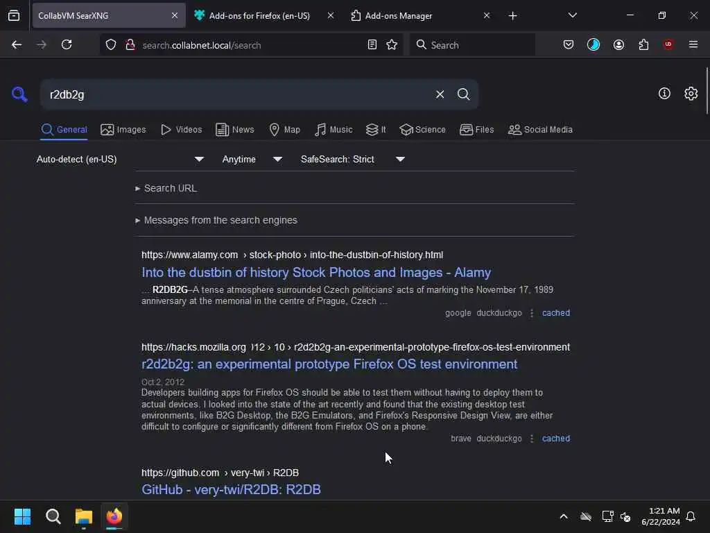Image resolution: width=710 pixels, height=533 pixels.
Task: Open r2d2b2g experimental prototype Firefox OS link
Action: click(329, 364)
